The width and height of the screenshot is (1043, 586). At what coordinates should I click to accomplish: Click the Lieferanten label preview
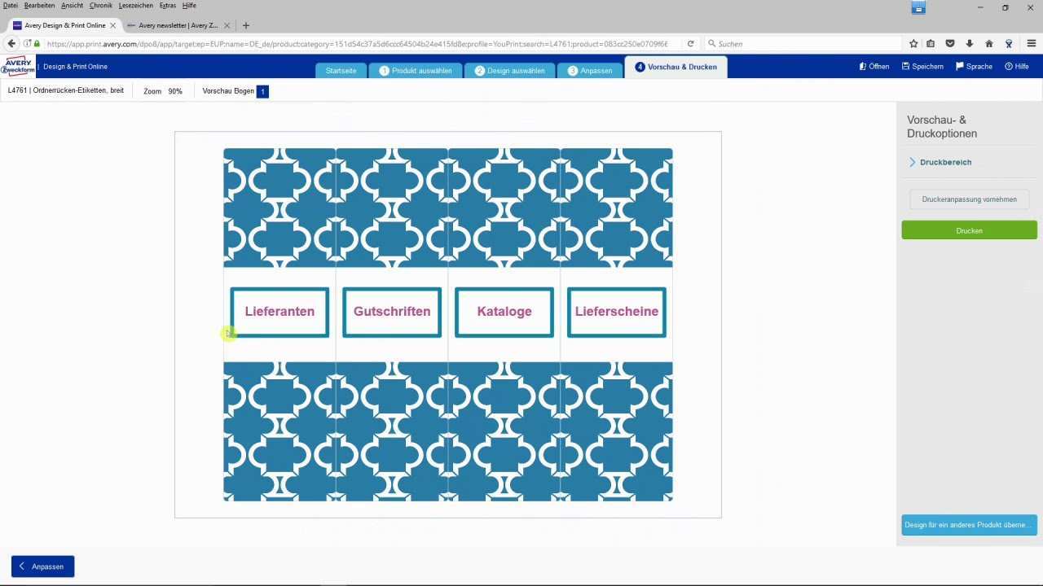click(x=279, y=312)
